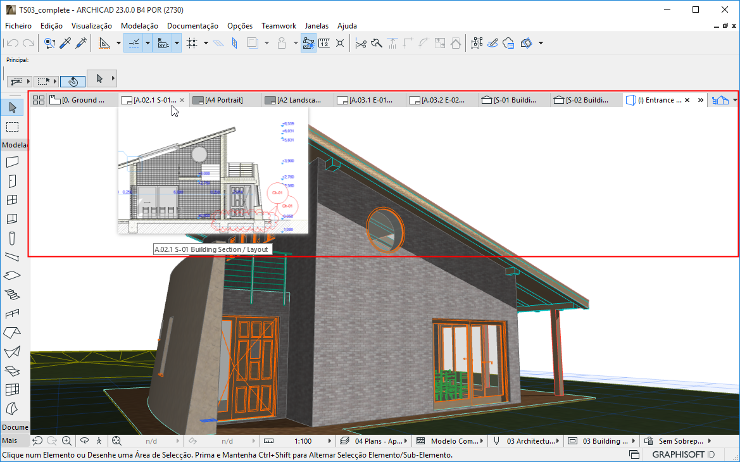Open the scale 1:100 dropdown arrow
This screenshot has height=462, width=740.
pyautogui.click(x=329, y=441)
